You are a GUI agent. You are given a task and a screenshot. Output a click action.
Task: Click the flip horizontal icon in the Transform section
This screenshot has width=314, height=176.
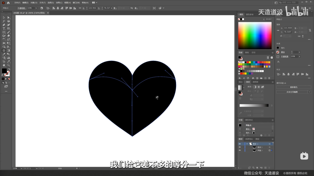(x=299, y=36)
